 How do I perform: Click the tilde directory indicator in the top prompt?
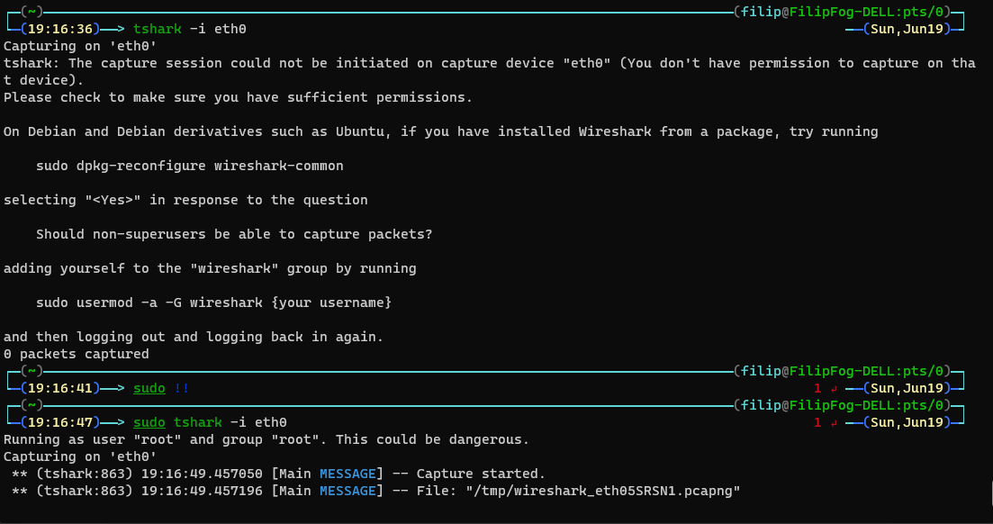coord(32,12)
